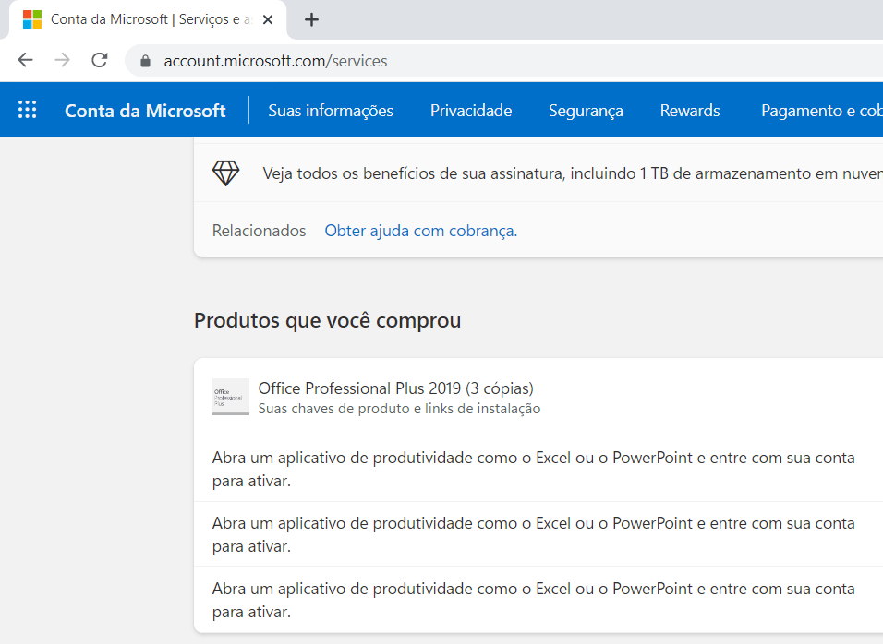
Task: Open the Microsoft apps launcher grid
Action: coord(27,110)
